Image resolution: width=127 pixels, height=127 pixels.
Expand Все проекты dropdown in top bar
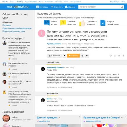click(76, 2)
